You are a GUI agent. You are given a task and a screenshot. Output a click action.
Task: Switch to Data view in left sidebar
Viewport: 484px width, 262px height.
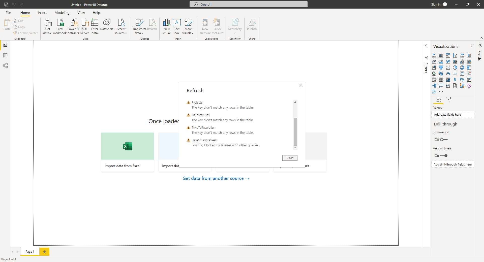(x=5, y=55)
